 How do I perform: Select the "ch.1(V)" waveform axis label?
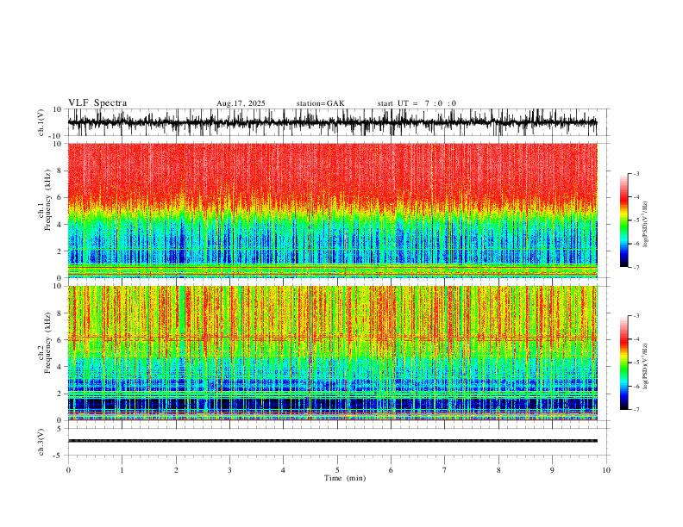click(41, 122)
